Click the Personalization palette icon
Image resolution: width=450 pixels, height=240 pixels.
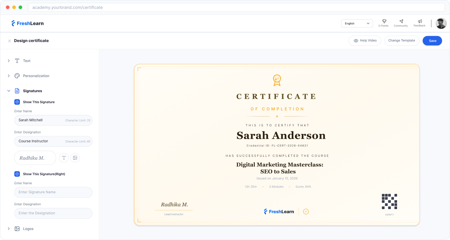click(16, 76)
